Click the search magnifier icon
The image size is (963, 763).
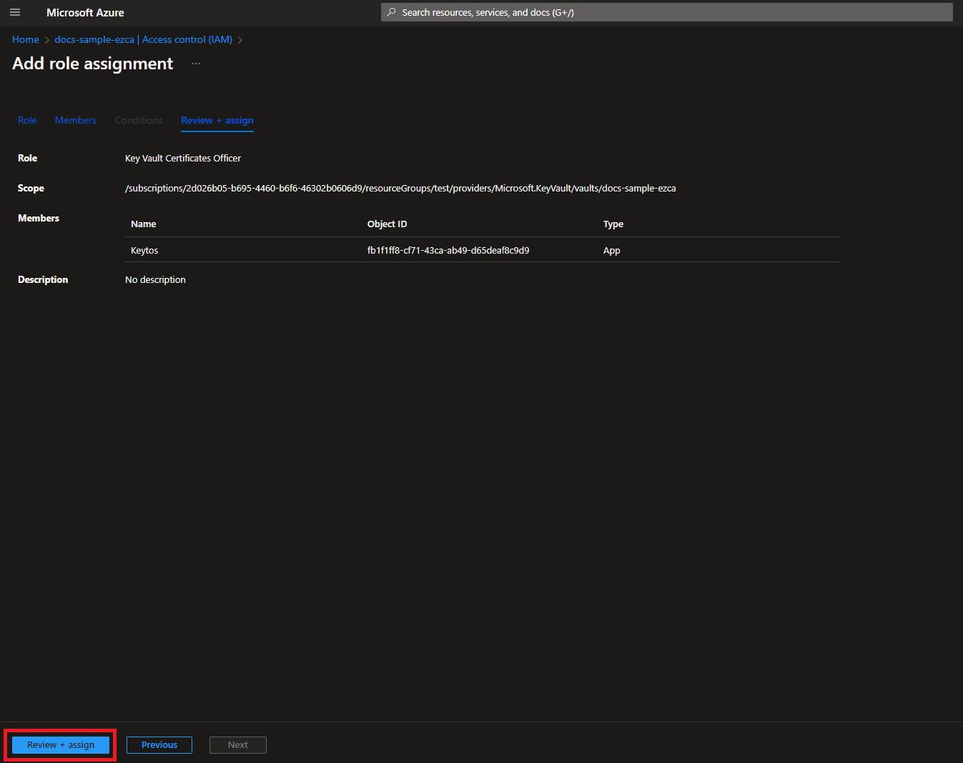[x=391, y=12]
